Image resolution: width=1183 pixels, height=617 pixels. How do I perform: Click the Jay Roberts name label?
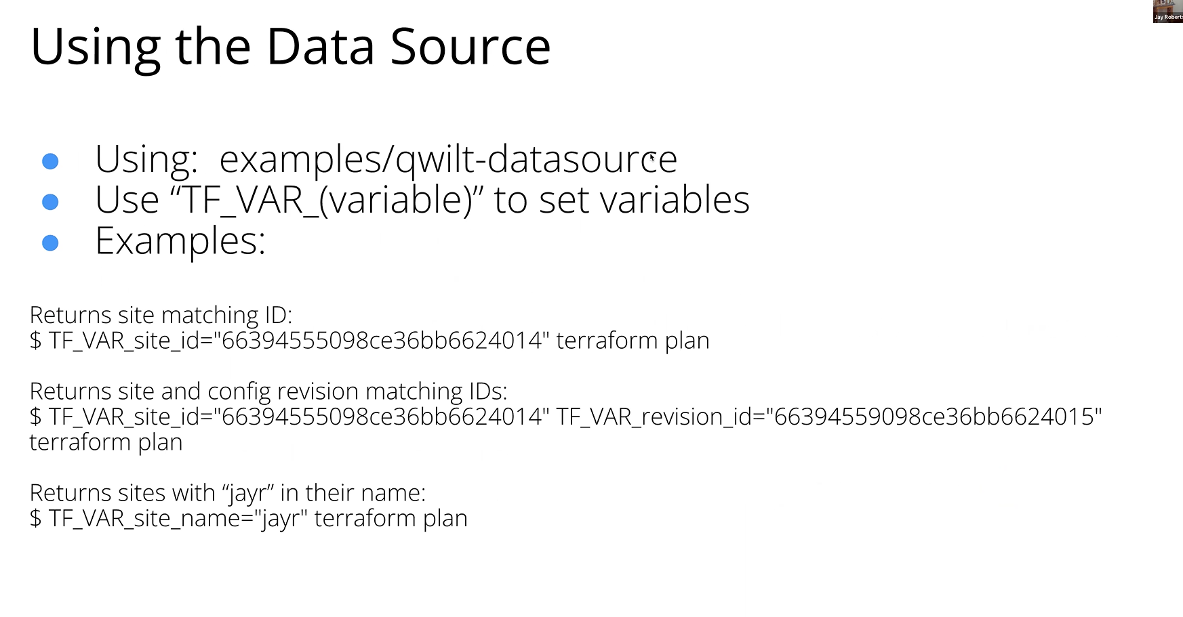coord(1169,18)
